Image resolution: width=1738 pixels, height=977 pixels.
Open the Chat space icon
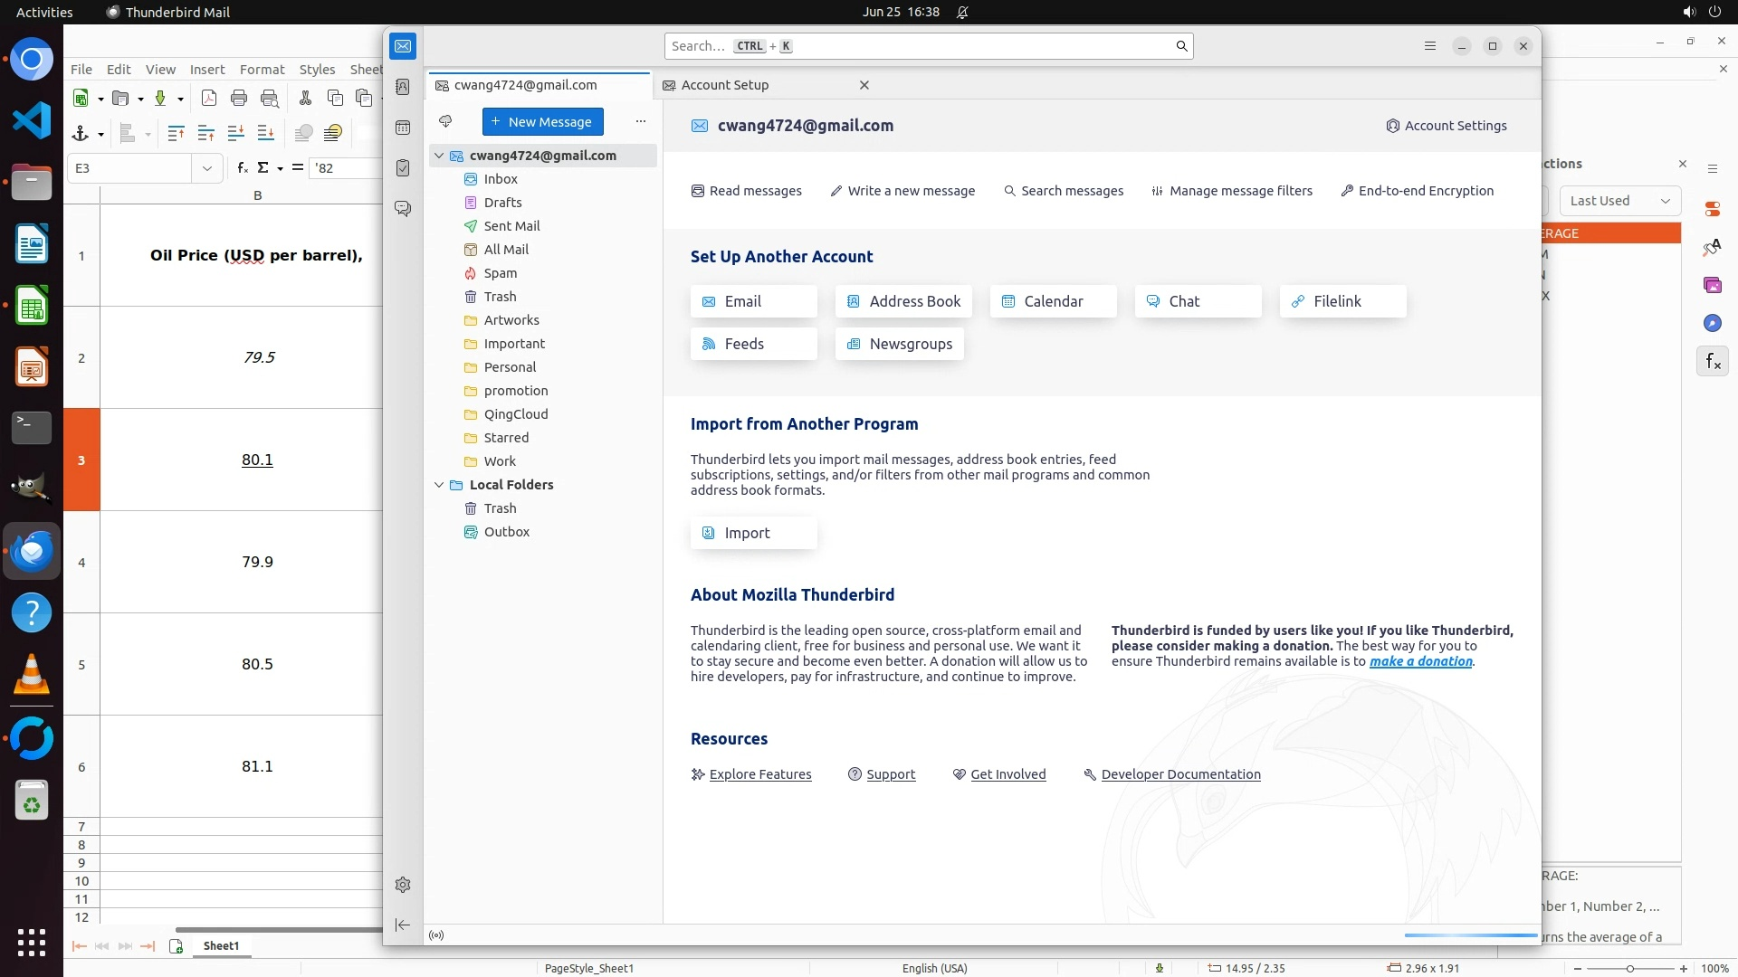coord(403,209)
